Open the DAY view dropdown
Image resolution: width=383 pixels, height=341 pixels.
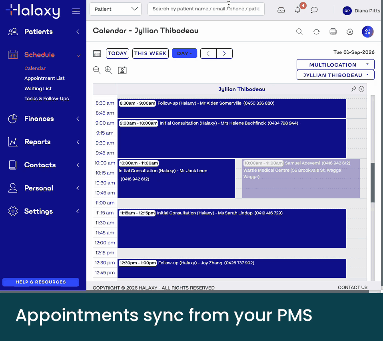click(184, 54)
